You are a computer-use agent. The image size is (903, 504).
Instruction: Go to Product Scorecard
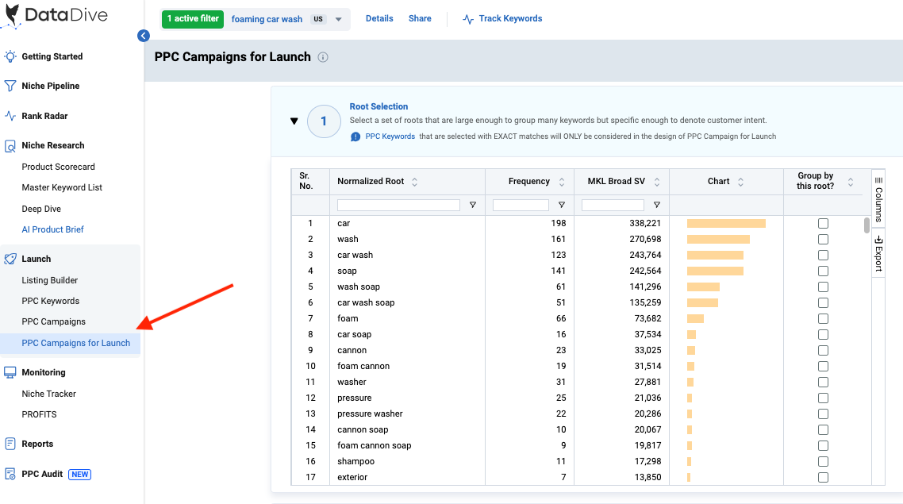(58, 167)
